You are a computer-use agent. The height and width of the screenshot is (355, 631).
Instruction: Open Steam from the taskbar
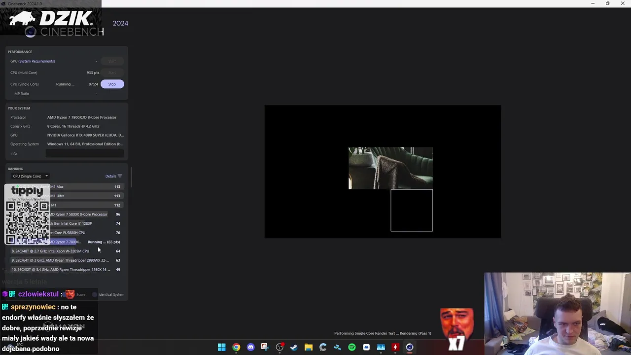[294, 347]
